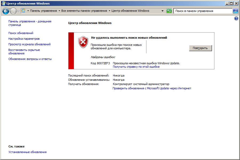Refresh the page with green arrows icon

point(169,11)
